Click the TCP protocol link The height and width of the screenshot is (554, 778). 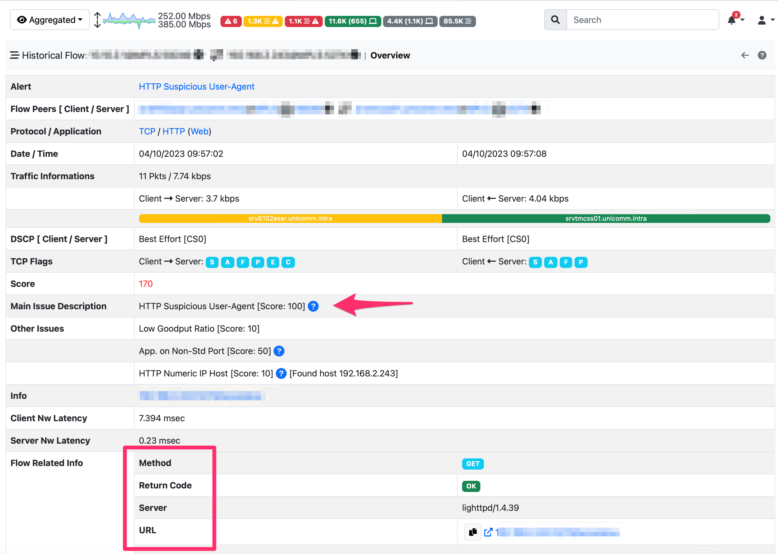[x=147, y=131]
